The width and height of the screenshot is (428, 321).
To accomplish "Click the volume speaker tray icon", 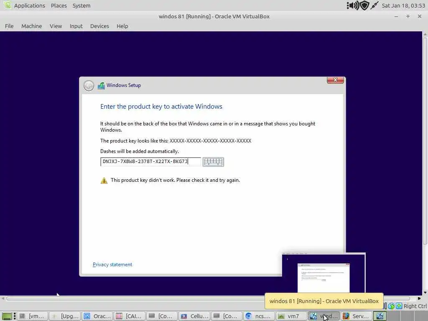I will pos(353,5).
